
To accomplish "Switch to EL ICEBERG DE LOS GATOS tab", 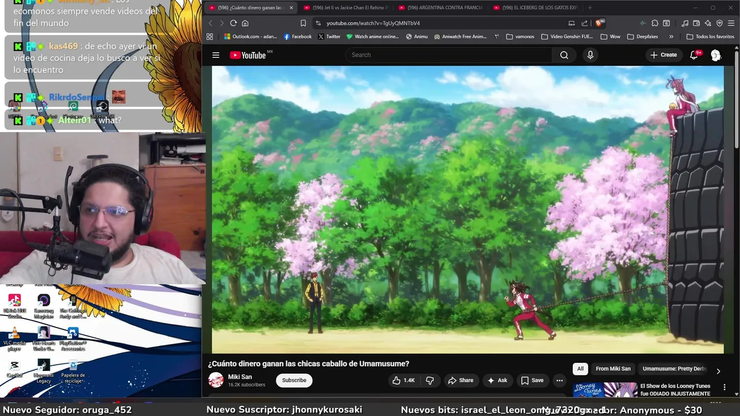I will coord(535,8).
